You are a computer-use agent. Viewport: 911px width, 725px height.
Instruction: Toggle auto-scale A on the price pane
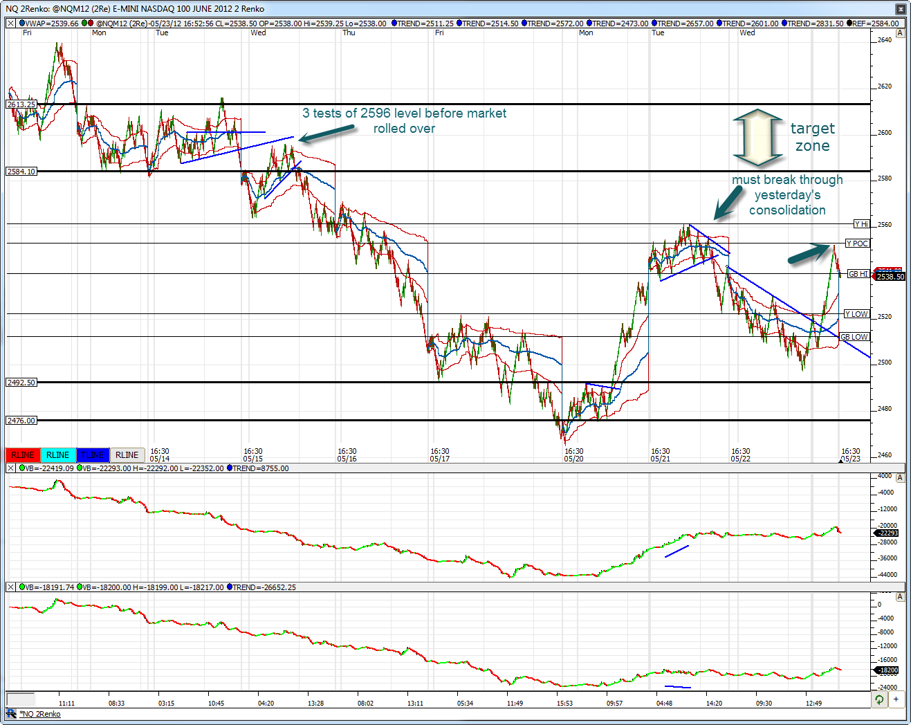point(900,33)
